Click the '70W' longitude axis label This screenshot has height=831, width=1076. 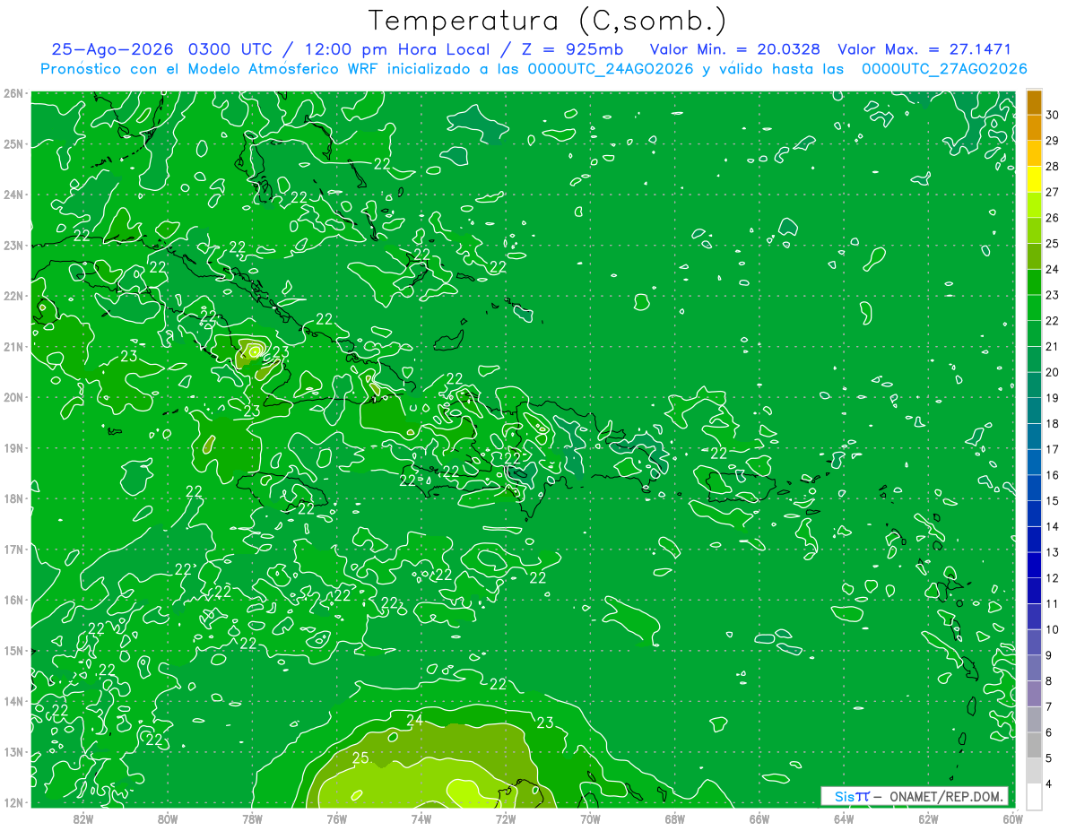coord(590,818)
